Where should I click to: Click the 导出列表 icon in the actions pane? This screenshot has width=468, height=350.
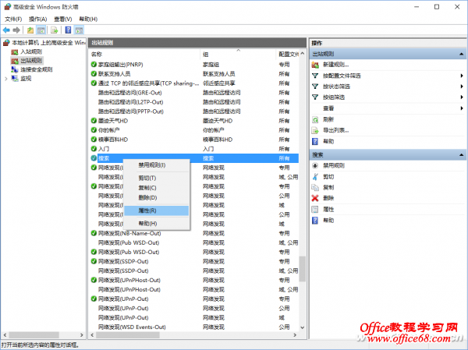point(315,130)
